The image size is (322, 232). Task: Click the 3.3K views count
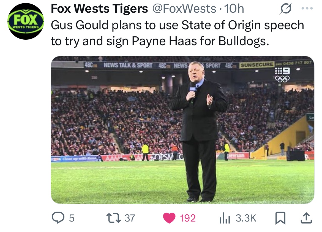pyautogui.click(x=246, y=218)
